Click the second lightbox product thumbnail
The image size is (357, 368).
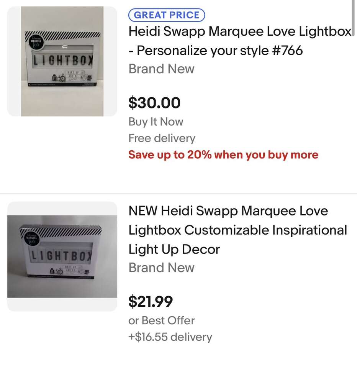(x=62, y=256)
